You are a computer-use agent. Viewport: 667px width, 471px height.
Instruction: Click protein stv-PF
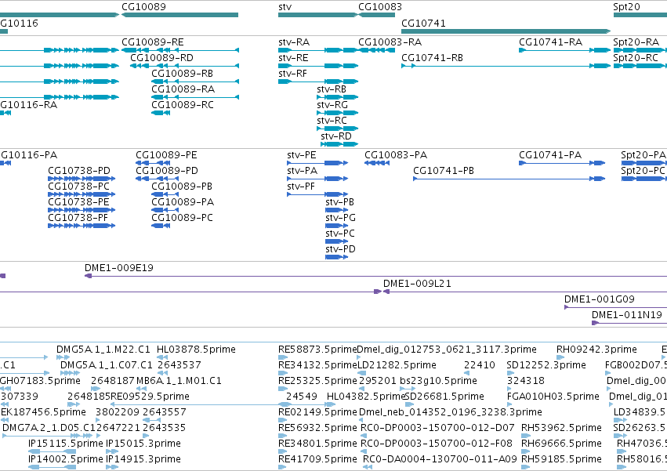click(317, 194)
